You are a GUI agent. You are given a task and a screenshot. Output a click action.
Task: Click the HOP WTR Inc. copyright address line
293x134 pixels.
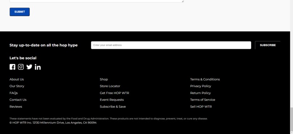(x=53, y=123)
